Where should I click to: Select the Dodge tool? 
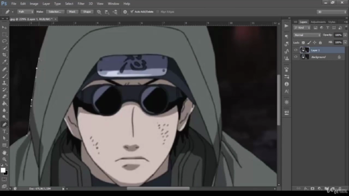click(4, 117)
